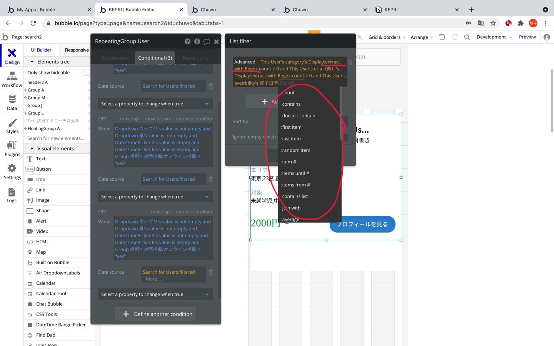Switch to the Transitions tab
This screenshot has width=554, height=346.
click(x=195, y=58)
